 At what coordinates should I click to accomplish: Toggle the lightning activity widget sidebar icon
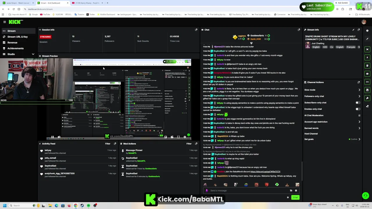[x=367, y=57]
